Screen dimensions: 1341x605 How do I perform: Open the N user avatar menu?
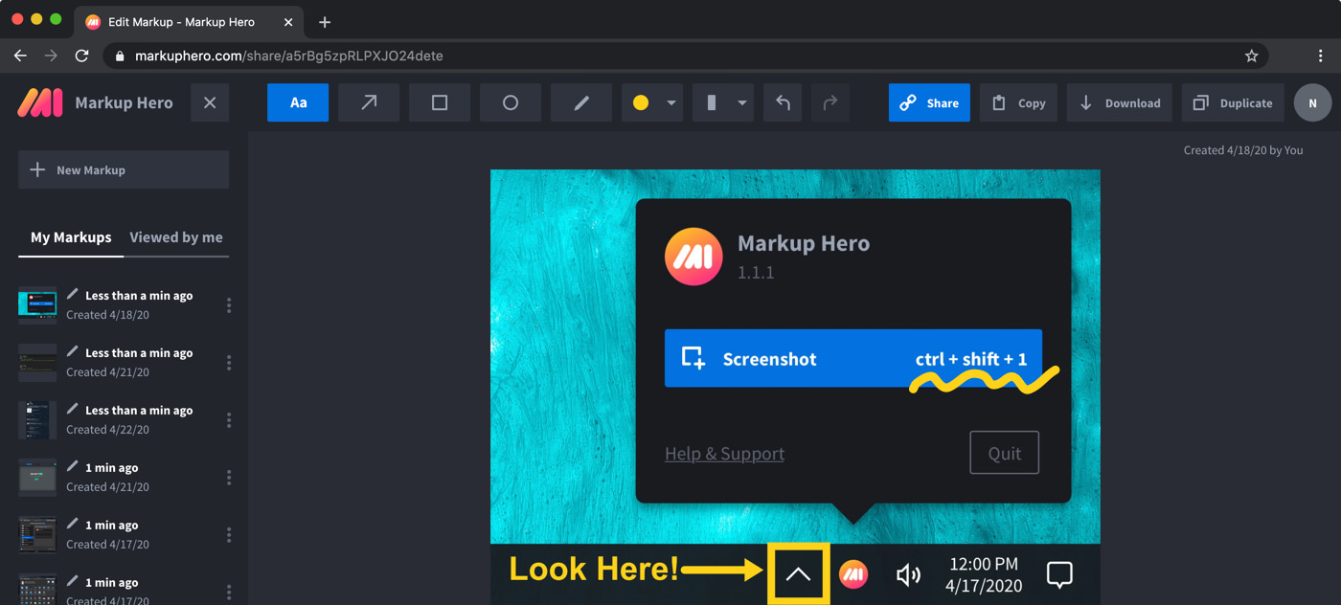click(x=1312, y=102)
